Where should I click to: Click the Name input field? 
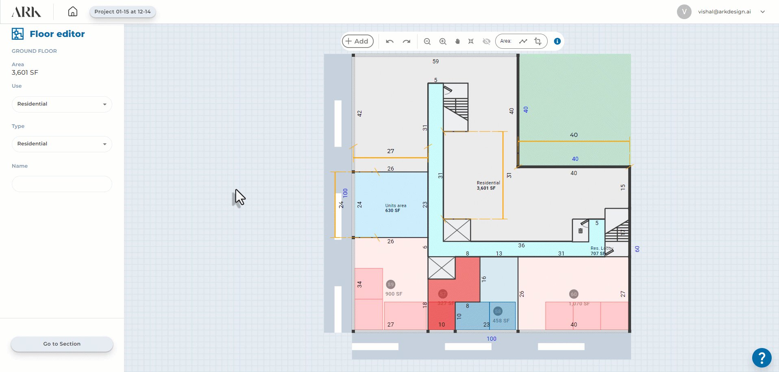click(62, 184)
